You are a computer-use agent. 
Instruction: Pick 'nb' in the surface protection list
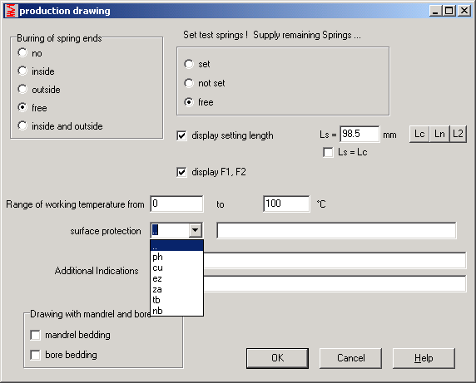pyautogui.click(x=176, y=311)
